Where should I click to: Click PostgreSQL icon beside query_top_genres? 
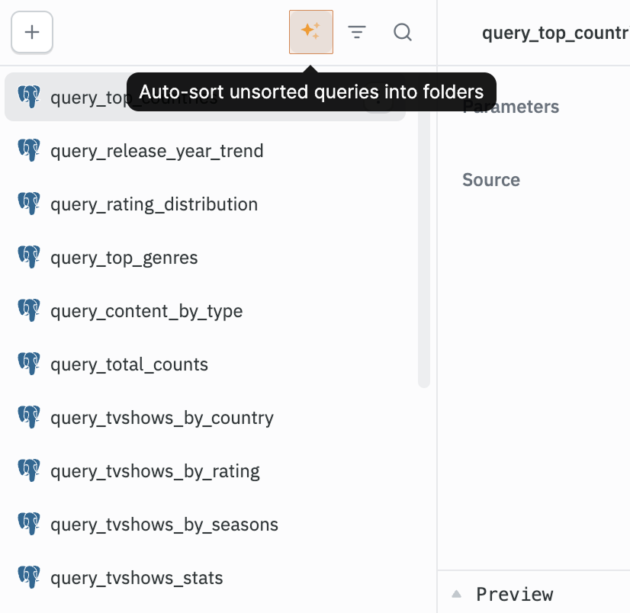coord(29,257)
